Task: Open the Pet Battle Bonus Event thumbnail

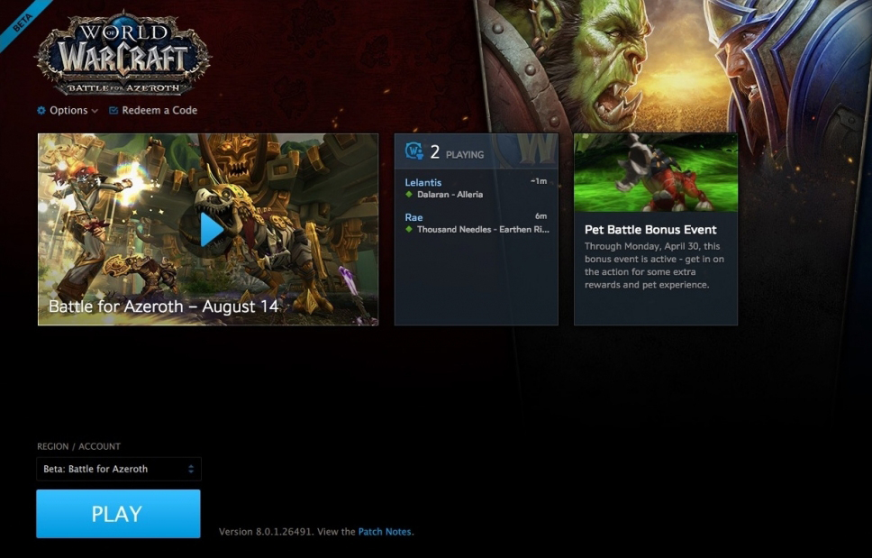Action: coord(656,172)
